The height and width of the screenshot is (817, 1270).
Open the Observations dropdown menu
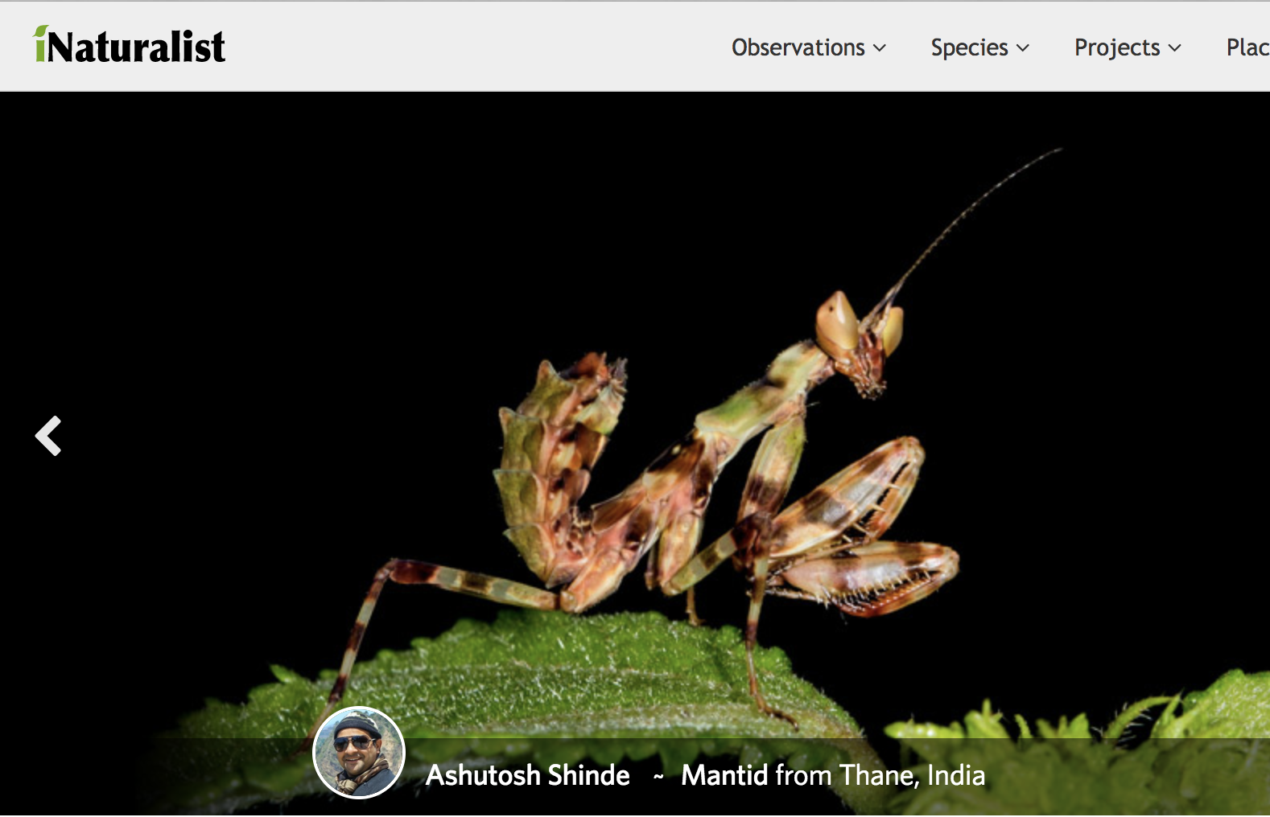809,47
